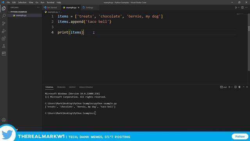Click the Microsoft Windows version line in terminal
Screen dimensions: 250x141
click(72, 94)
